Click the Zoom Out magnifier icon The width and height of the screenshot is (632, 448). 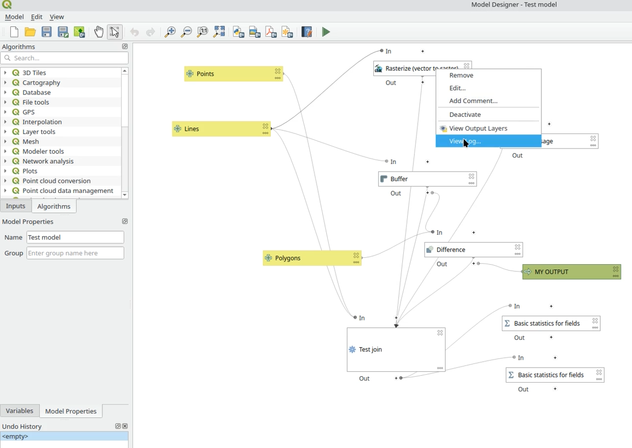[186, 32]
